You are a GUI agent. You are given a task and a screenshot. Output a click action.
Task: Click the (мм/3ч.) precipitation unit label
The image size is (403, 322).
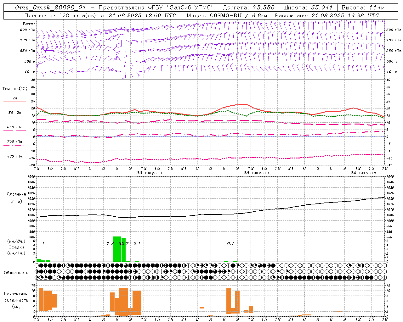pos(16,241)
